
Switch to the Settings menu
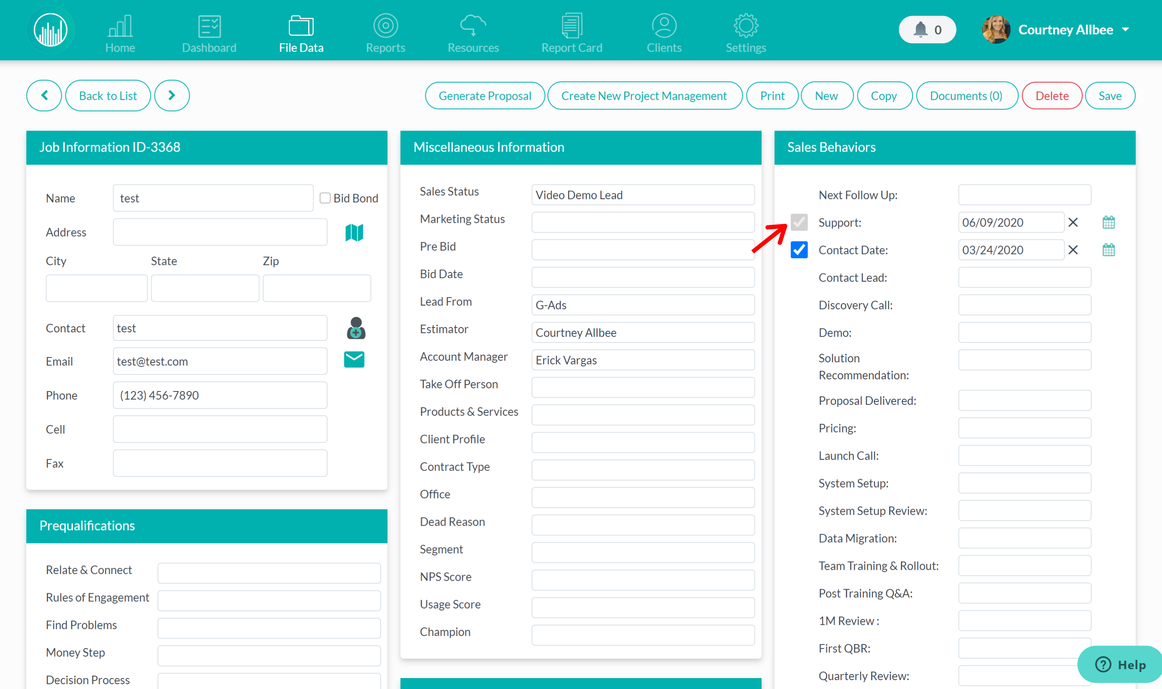tap(746, 48)
